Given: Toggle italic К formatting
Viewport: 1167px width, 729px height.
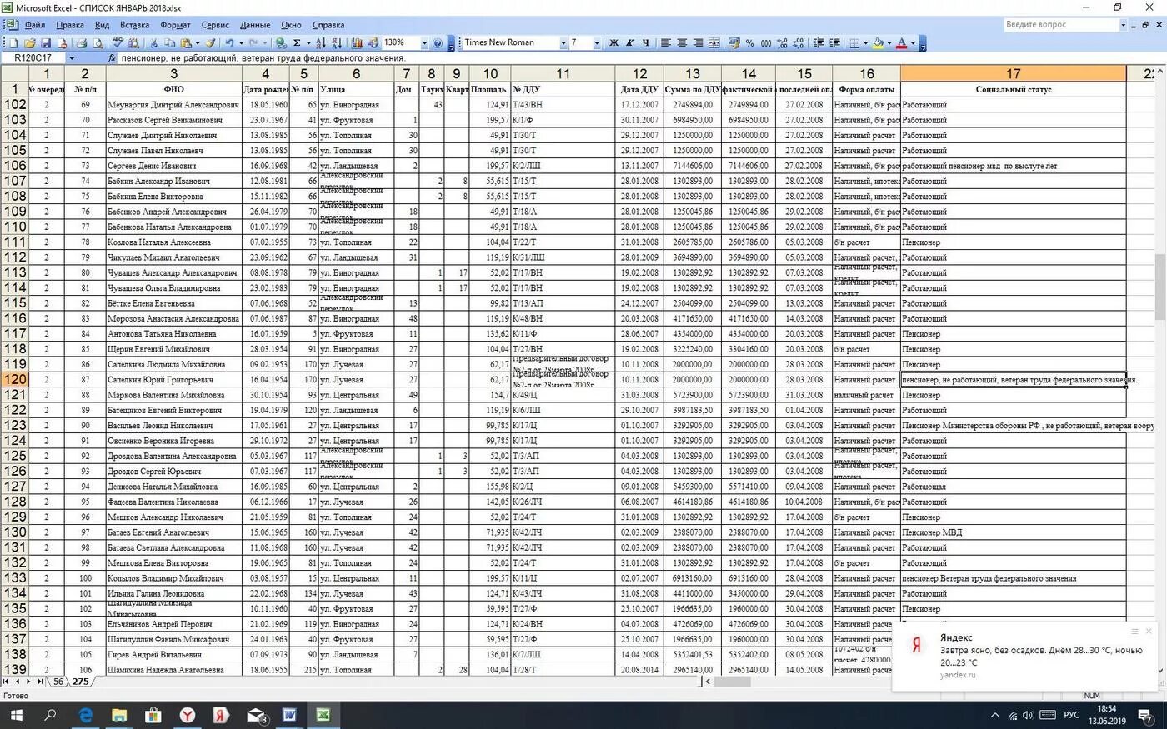Looking at the screenshot, I should (x=630, y=42).
